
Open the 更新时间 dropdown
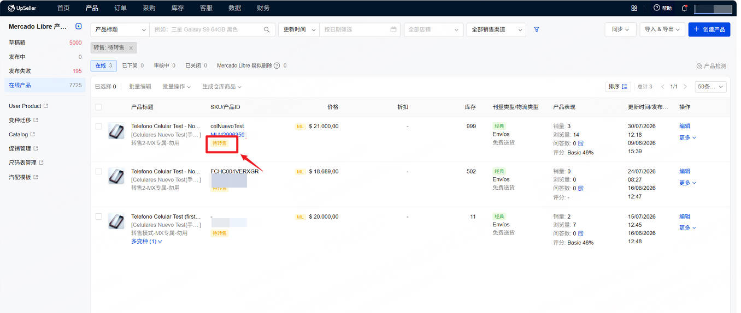pyautogui.click(x=299, y=29)
